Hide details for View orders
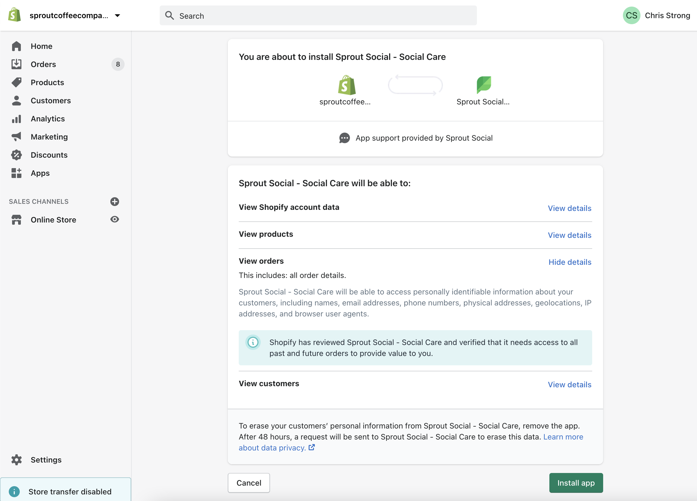 pyautogui.click(x=570, y=262)
